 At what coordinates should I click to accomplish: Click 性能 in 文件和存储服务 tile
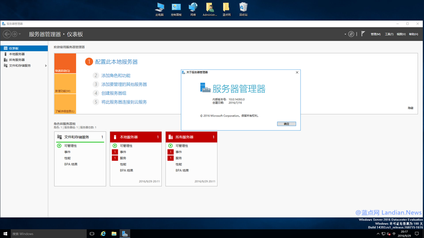(67, 158)
